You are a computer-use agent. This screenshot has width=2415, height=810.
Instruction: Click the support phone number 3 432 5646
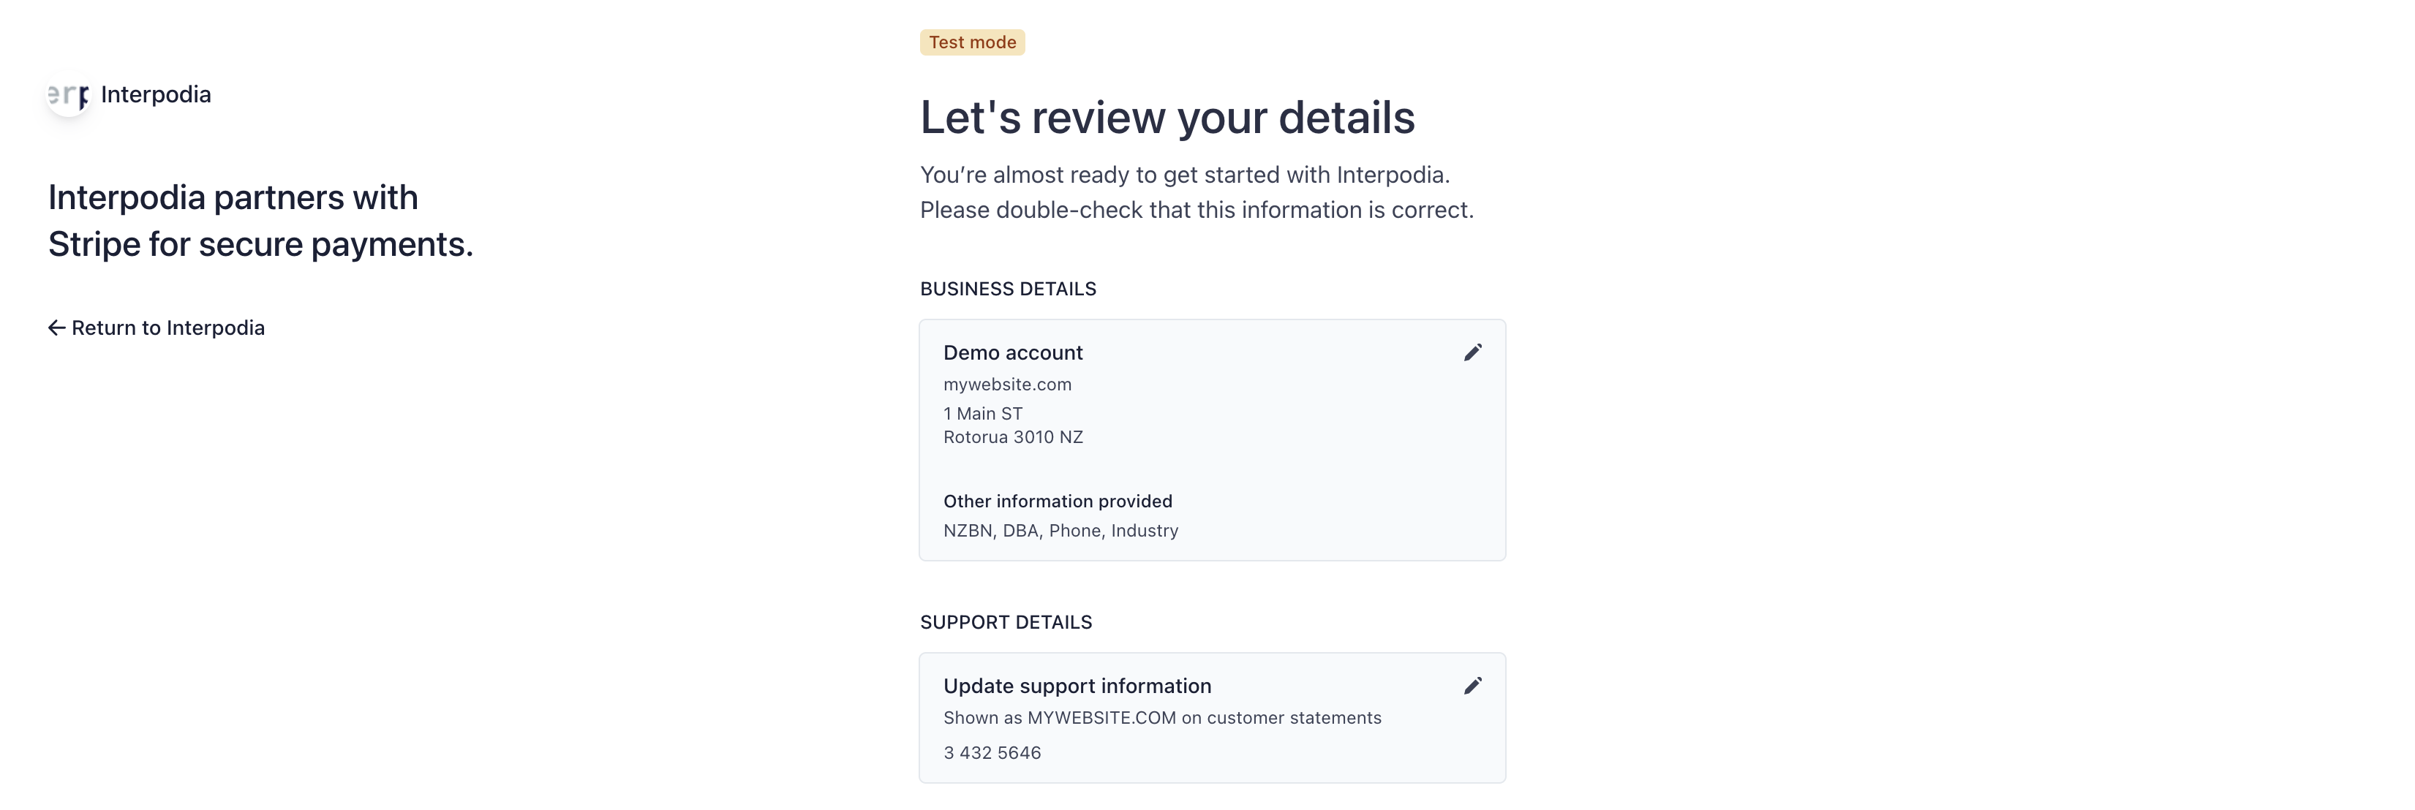(x=992, y=753)
